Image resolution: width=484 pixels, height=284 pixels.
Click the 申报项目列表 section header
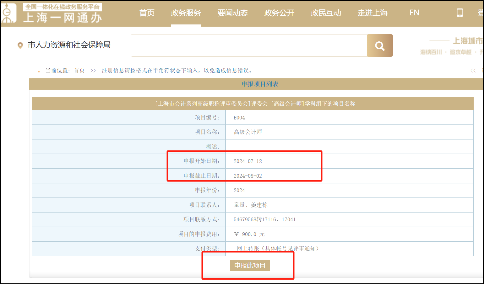(260, 84)
